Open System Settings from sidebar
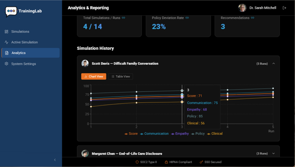The width and height of the screenshot is (295, 167). click(31, 64)
